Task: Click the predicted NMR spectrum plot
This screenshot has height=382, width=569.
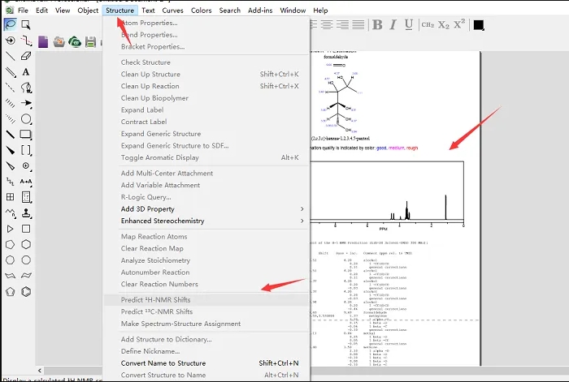Action: 386,193
